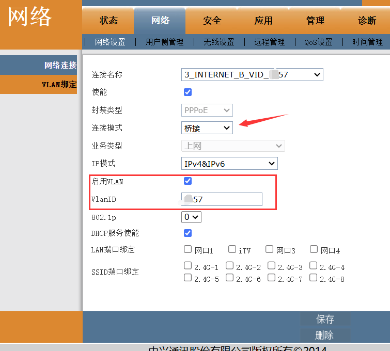Go to the 诊断 diagnostics tab

coord(367,21)
